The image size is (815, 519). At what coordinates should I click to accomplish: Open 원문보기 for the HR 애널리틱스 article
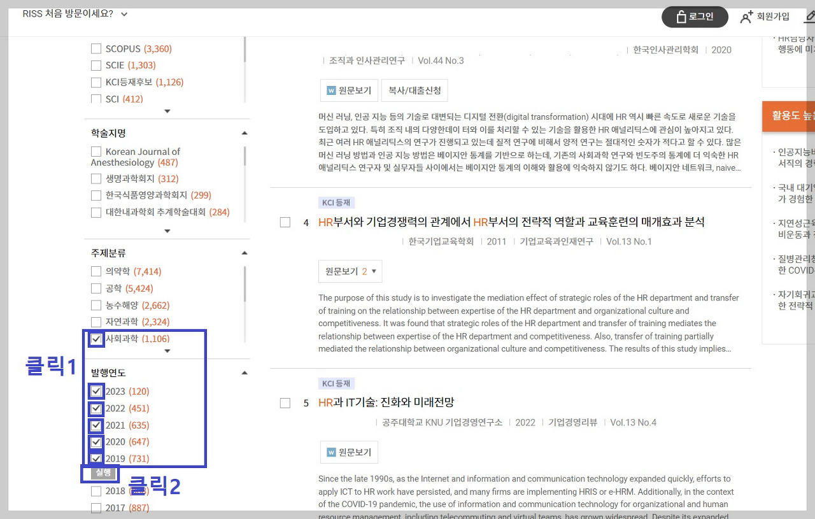click(349, 90)
